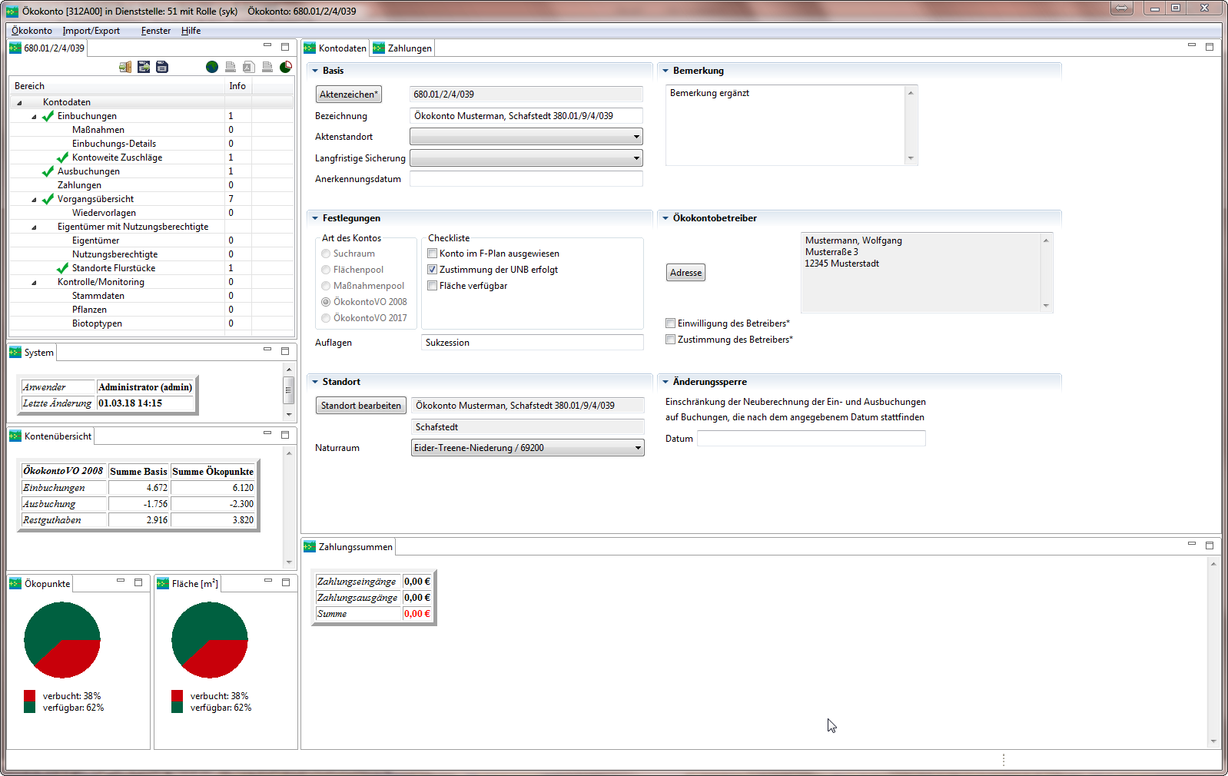Click the exit door icon in toolbar
This screenshot has height=776, width=1228.
(x=125, y=68)
